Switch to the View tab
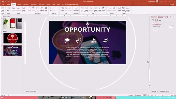Viewport: 176px width, 99px height. [54, 4]
